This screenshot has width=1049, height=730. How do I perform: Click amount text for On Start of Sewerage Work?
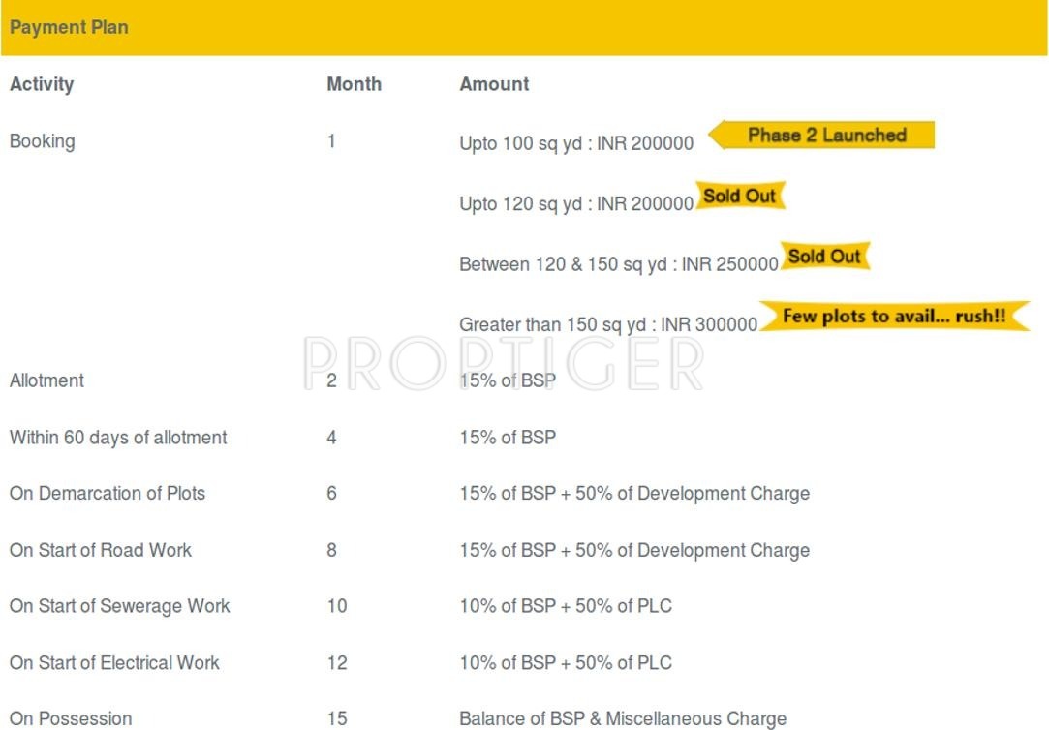[566, 606]
